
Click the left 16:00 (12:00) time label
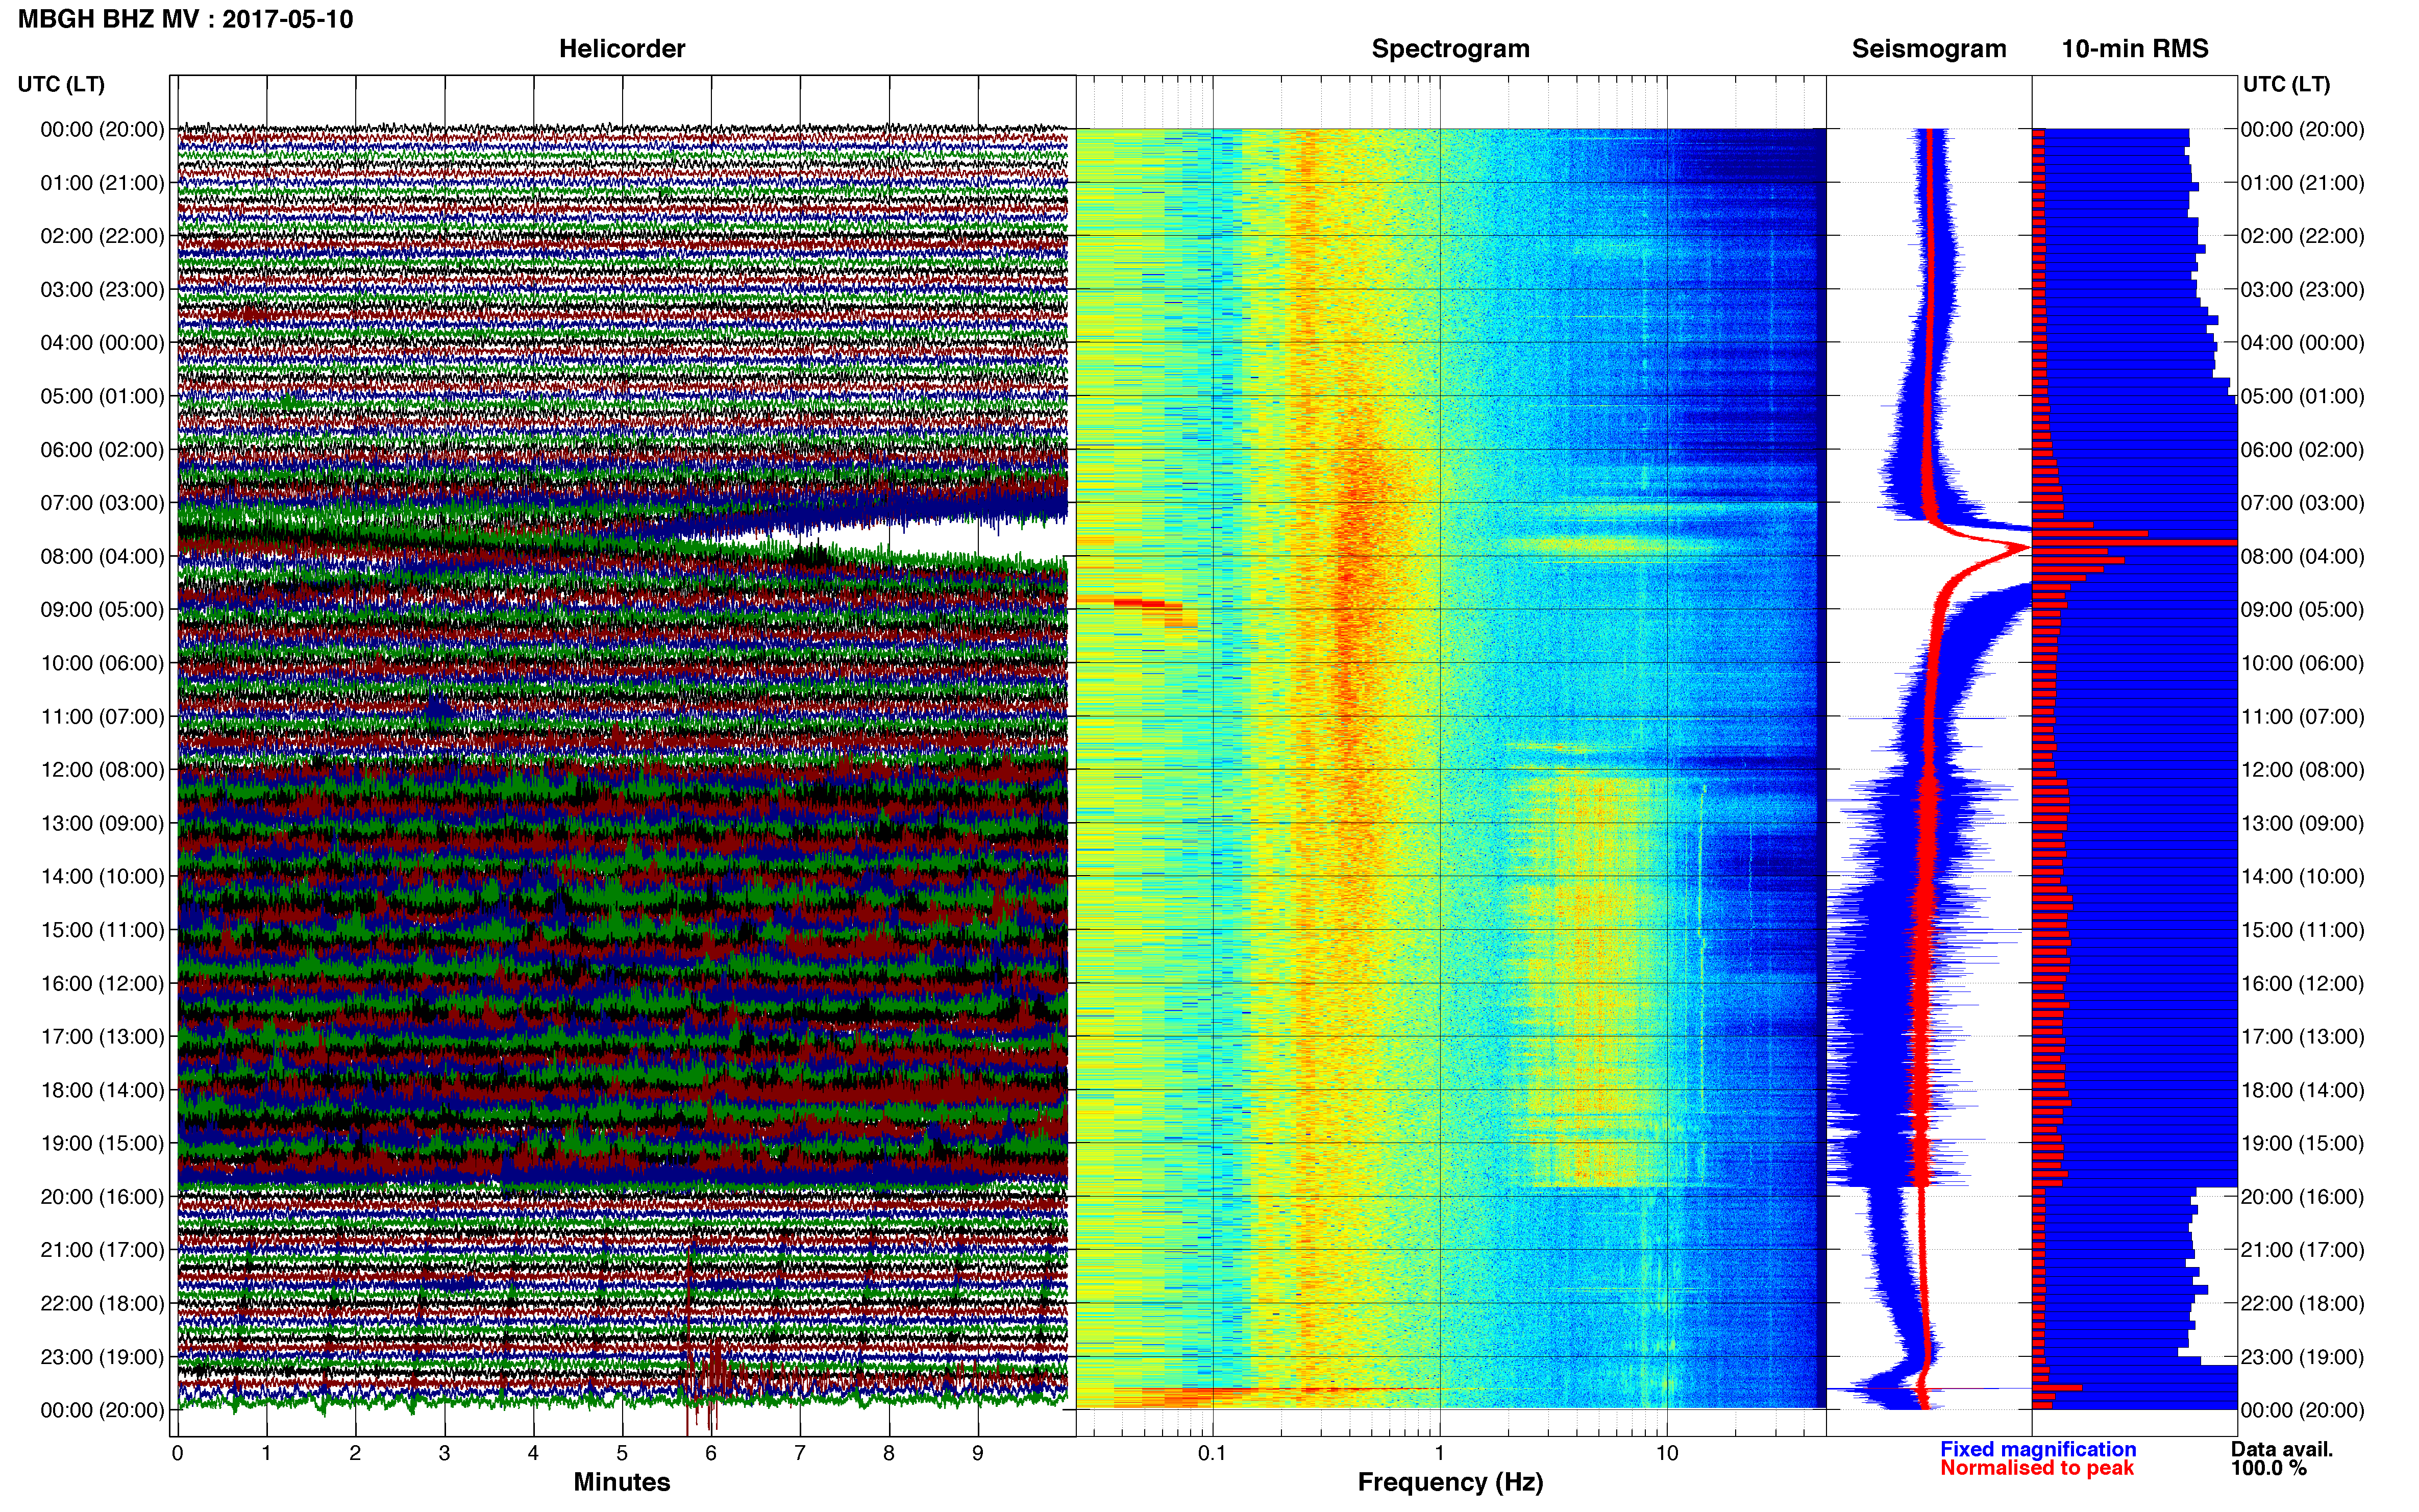(102, 983)
